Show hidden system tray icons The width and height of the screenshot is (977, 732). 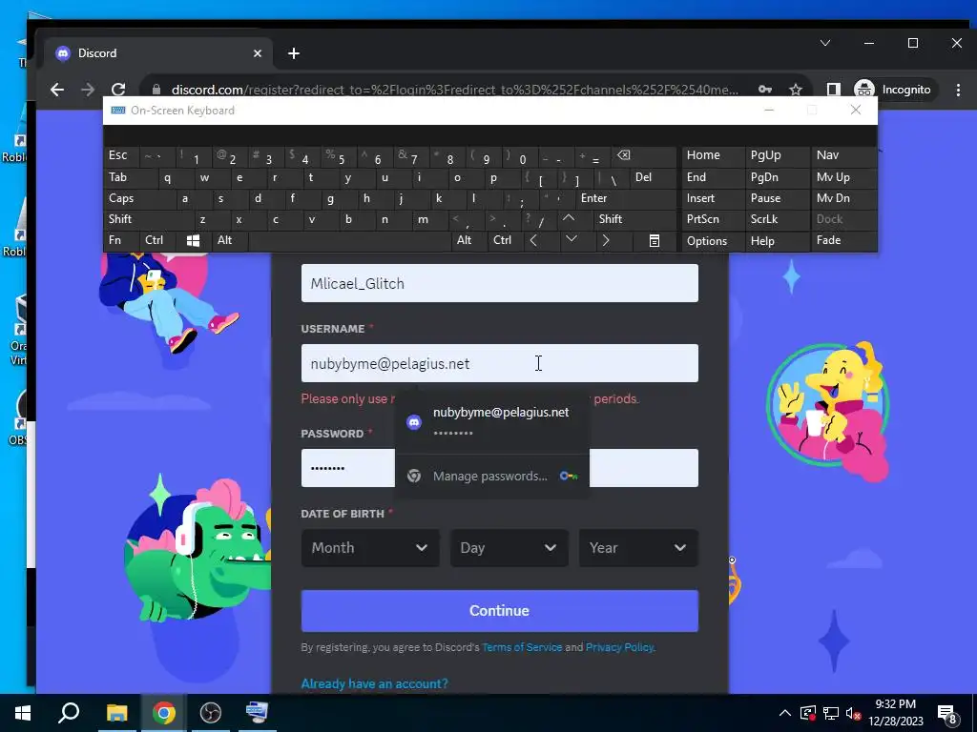click(785, 713)
